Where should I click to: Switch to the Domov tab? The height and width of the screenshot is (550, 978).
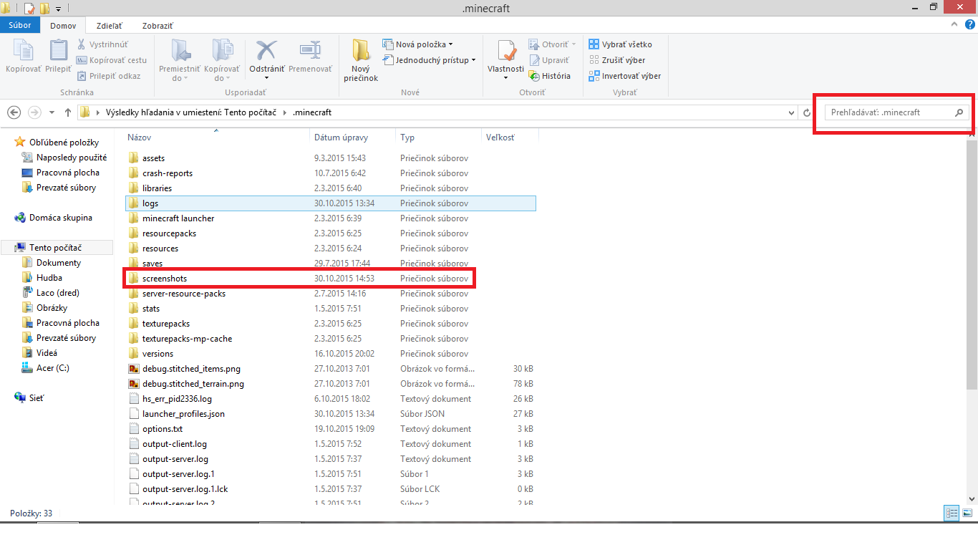click(63, 26)
